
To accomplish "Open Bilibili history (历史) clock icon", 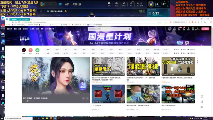I will pos(193,29).
